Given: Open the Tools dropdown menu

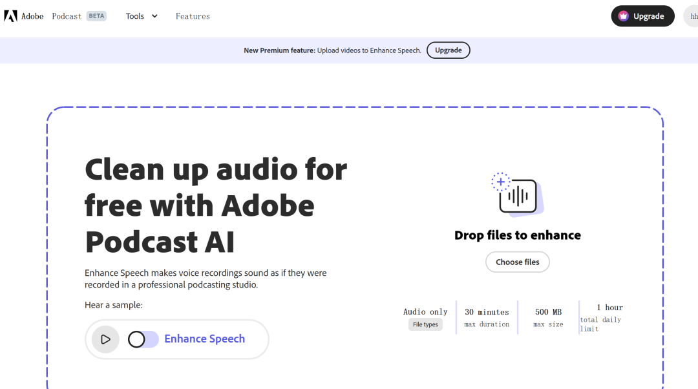Looking at the screenshot, I should coord(142,16).
